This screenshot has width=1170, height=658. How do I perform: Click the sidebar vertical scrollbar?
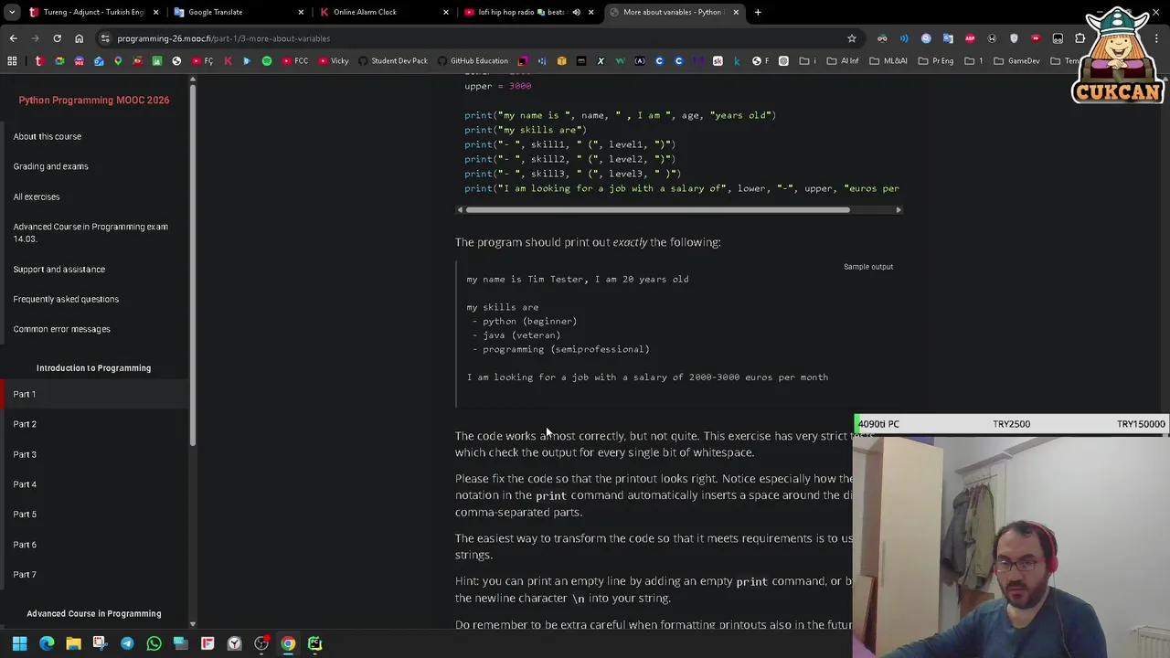click(x=192, y=265)
